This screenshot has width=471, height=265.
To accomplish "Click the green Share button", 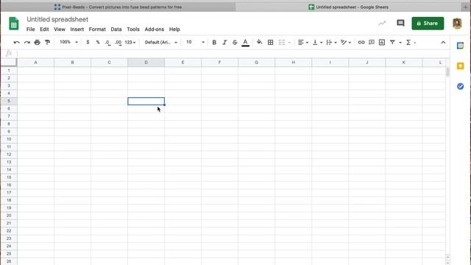I will 428,23.
